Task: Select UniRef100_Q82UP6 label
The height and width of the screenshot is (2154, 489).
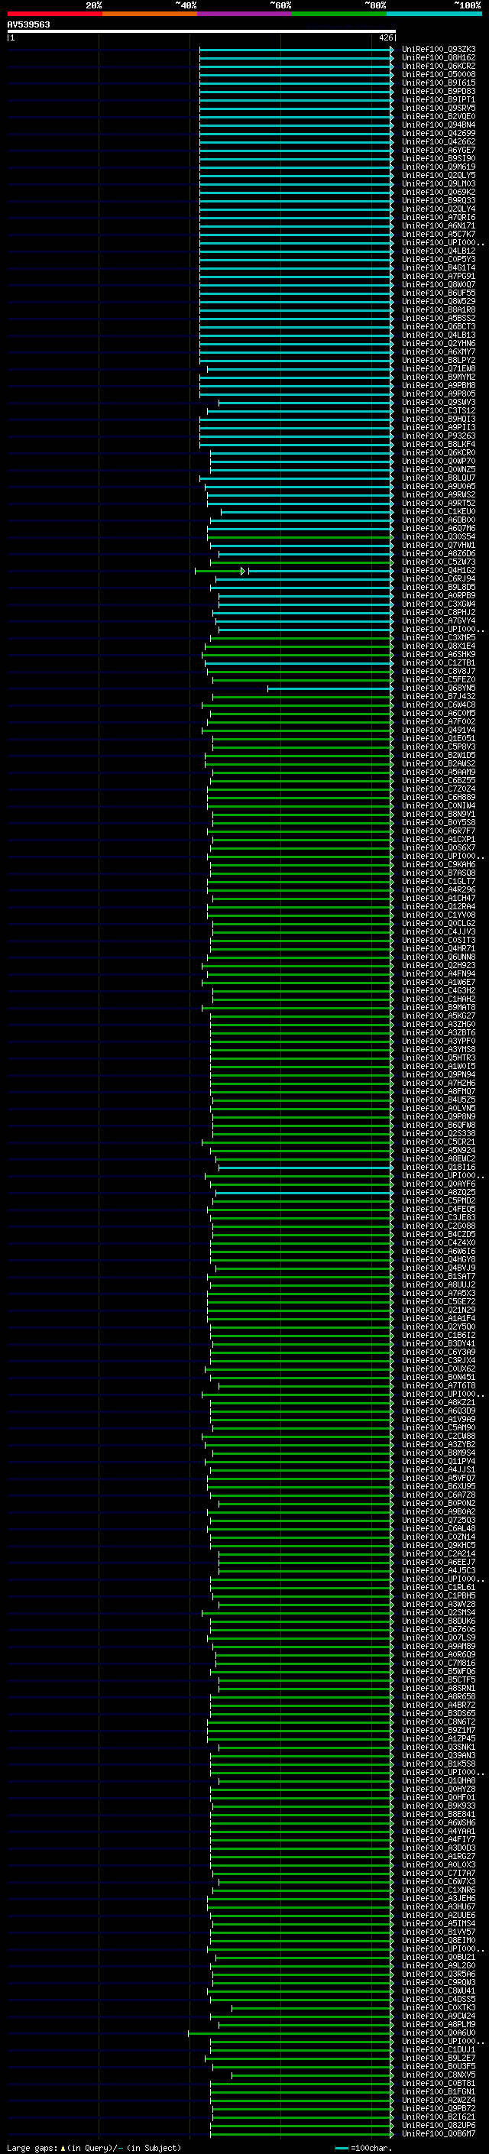Action: tap(439, 2125)
